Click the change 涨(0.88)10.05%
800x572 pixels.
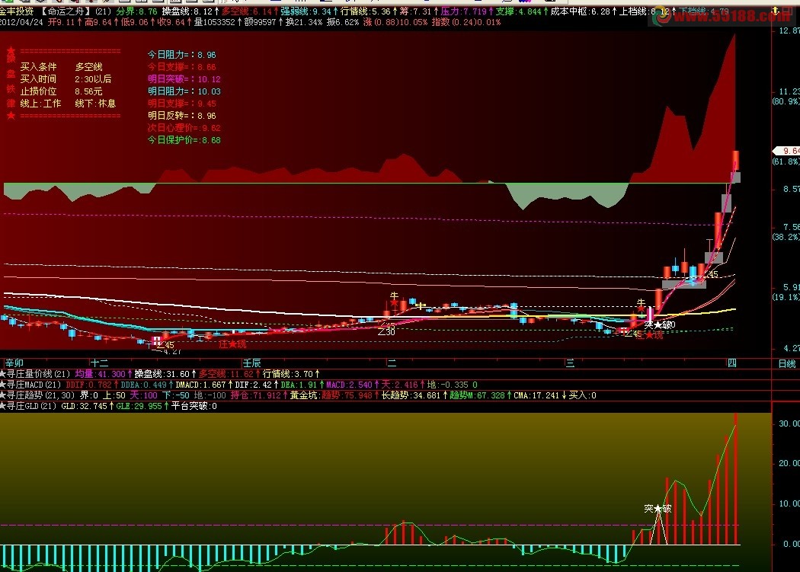(395, 22)
